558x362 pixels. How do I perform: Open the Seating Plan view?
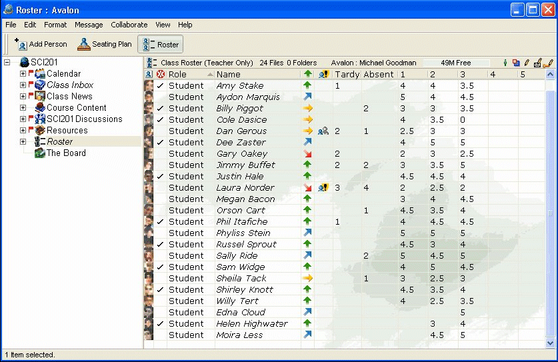[83, 45]
